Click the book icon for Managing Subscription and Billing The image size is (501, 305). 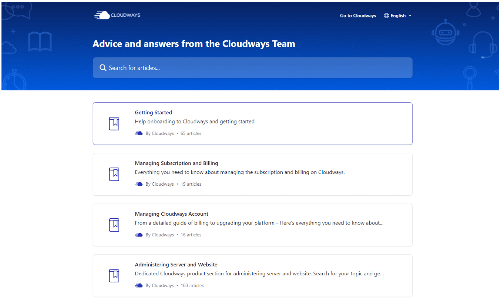pos(114,174)
